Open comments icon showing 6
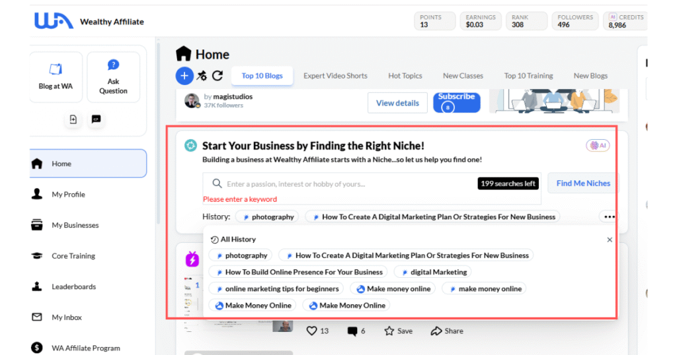The width and height of the screenshot is (677, 355). click(x=352, y=331)
